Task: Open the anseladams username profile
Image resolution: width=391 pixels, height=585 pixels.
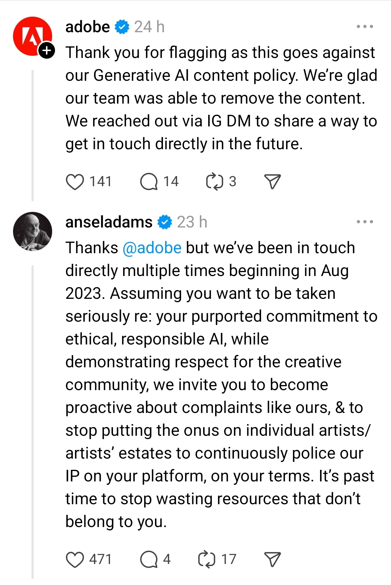Action: (x=109, y=222)
